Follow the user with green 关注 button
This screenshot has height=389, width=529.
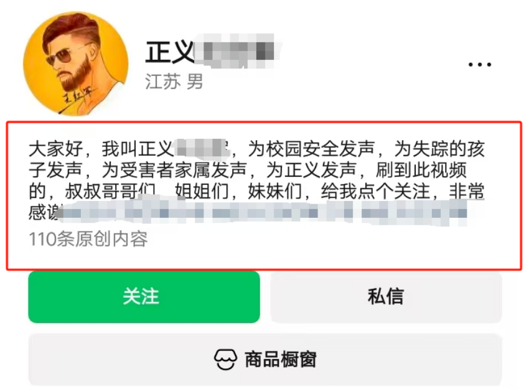pos(144,297)
